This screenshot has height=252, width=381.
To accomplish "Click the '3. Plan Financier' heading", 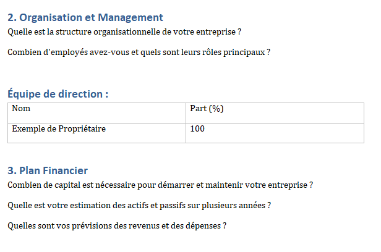I will 48,170.
